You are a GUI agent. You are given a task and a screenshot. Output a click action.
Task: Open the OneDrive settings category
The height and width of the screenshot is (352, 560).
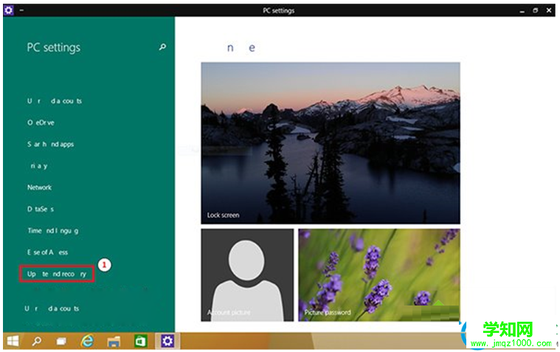[x=41, y=122]
